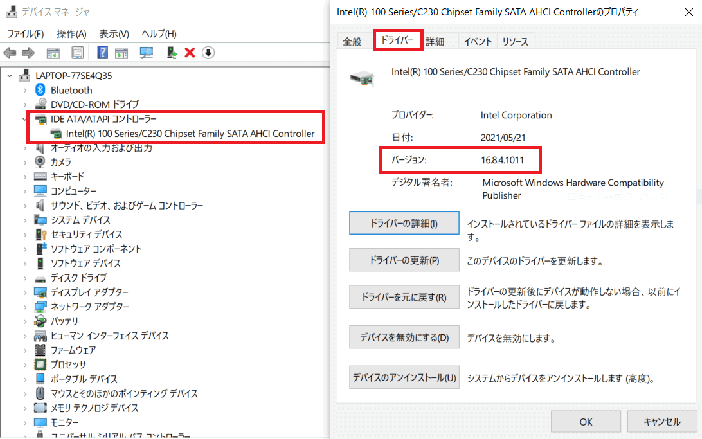702x439 pixels.
Task: Expand the オーディオの入力および出力 node
Action: click(24, 148)
